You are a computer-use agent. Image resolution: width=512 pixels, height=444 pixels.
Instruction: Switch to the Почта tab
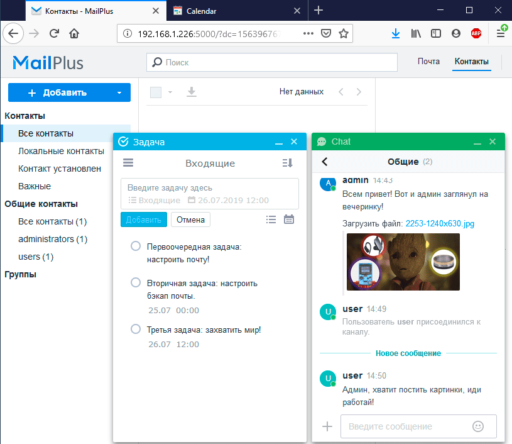click(428, 62)
